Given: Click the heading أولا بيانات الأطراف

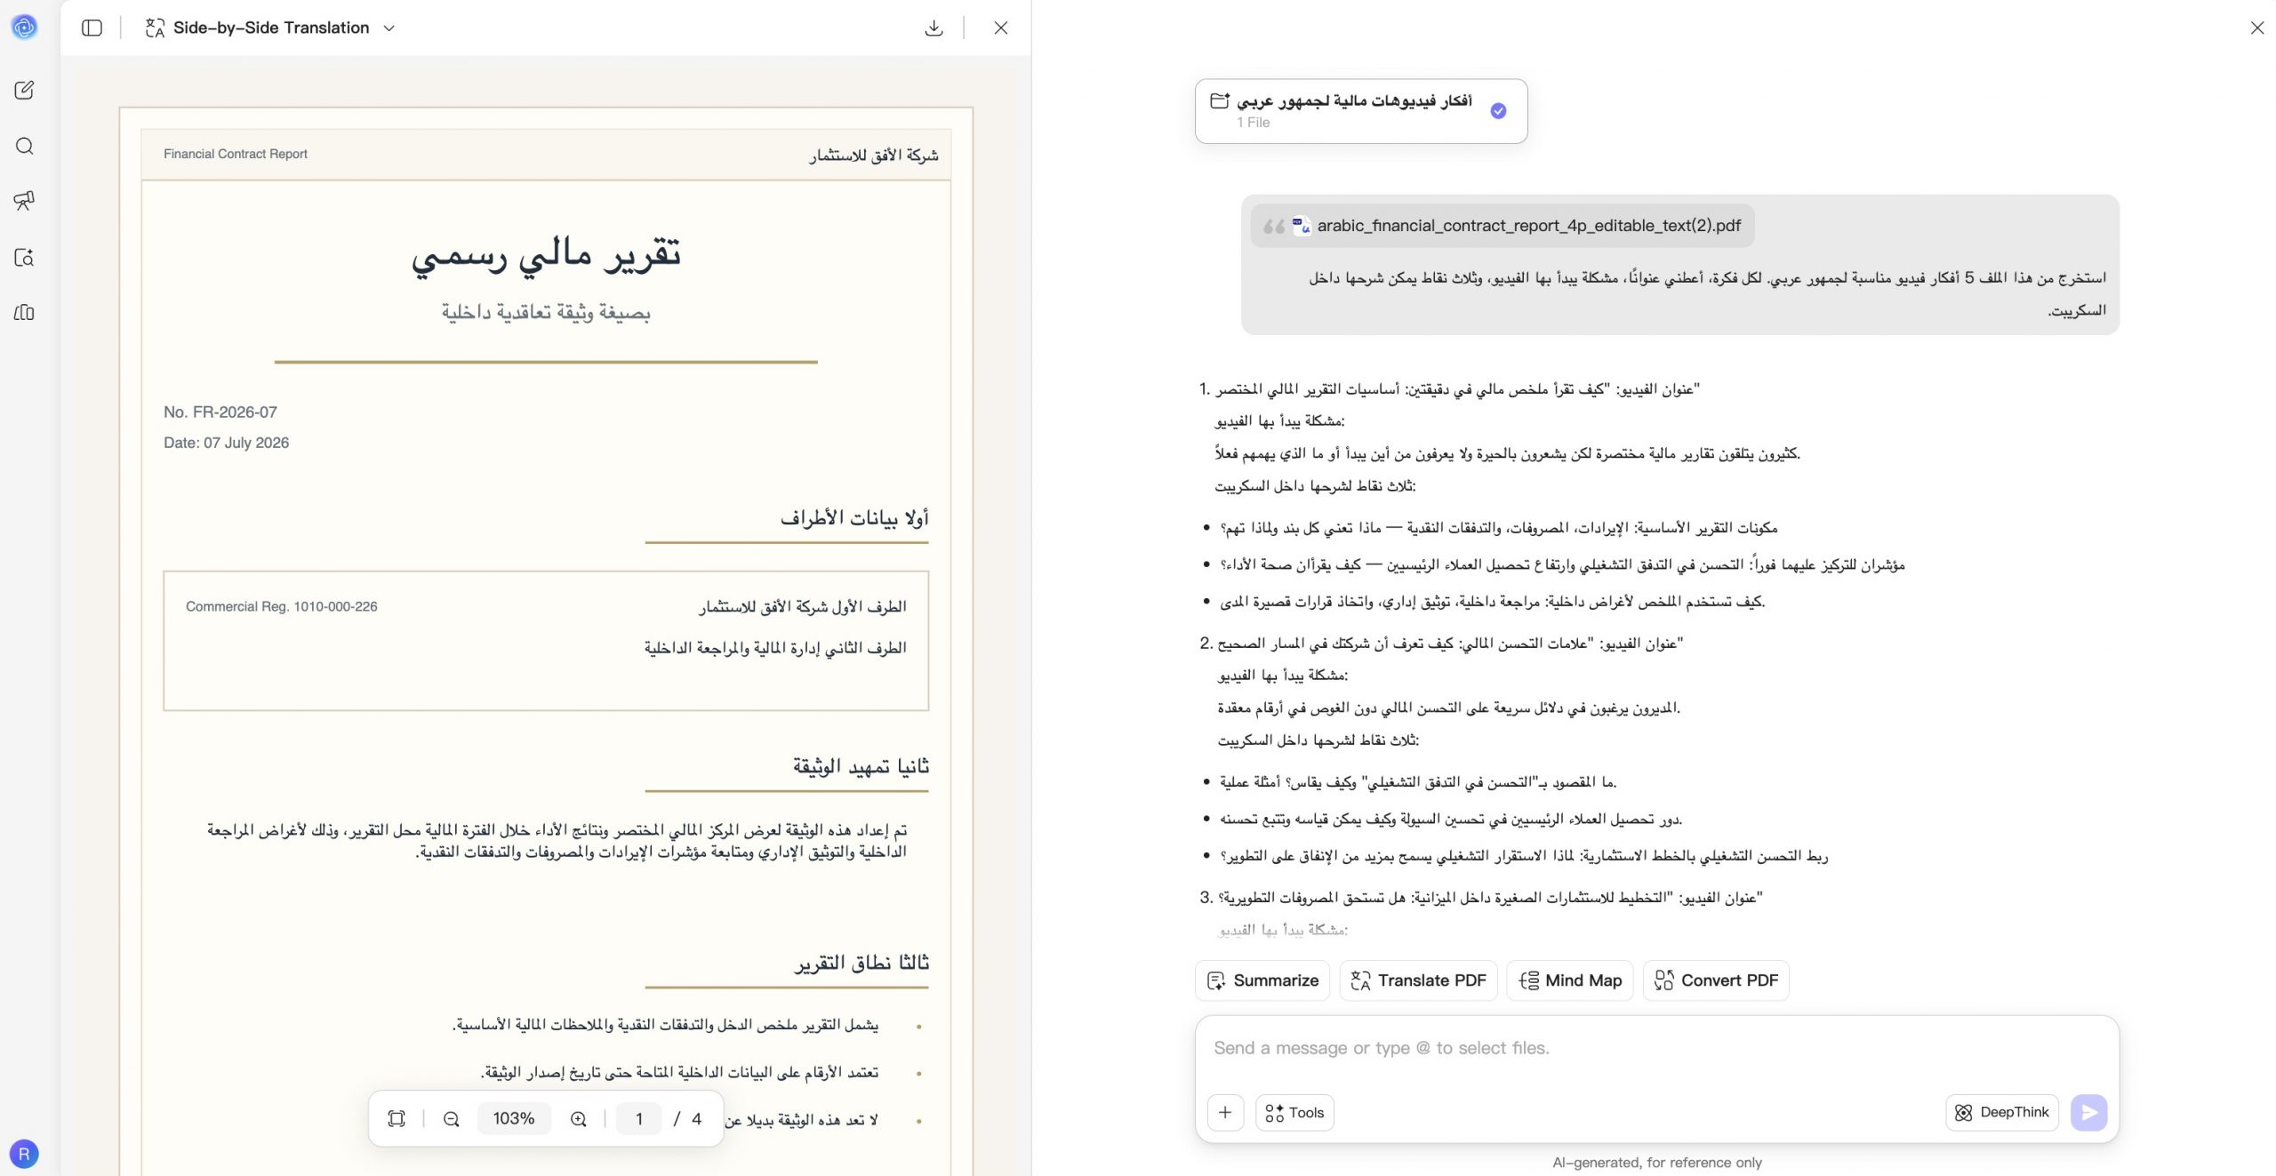Looking at the screenshot, I should tap(854, 517).
